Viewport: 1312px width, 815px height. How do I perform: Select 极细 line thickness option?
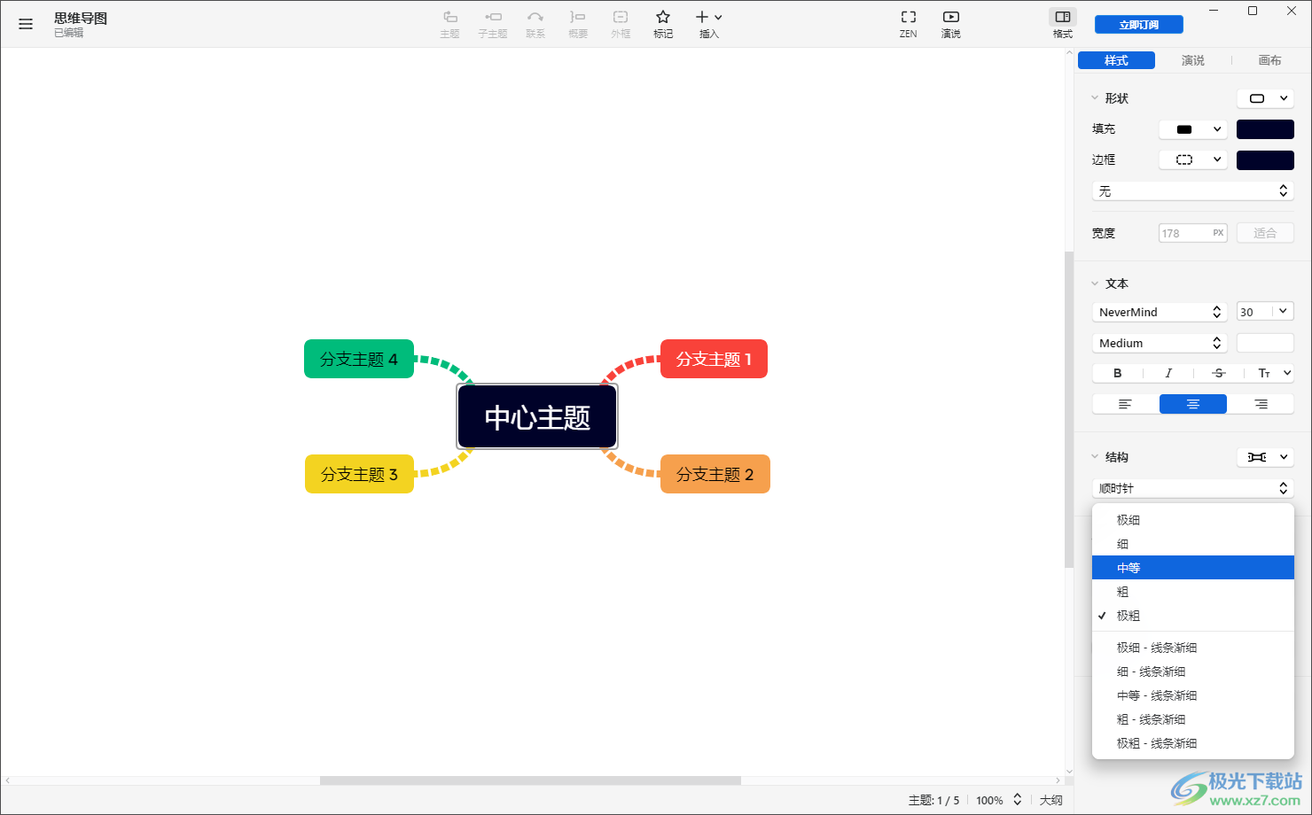1193,520
